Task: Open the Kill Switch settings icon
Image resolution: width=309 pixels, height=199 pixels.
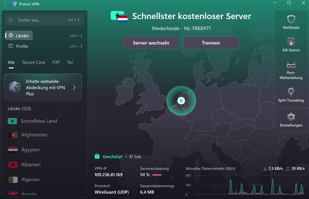Action: point(291,42)
